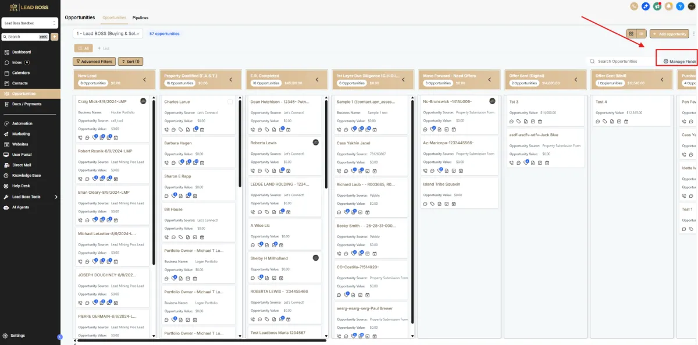
Task: Open Advanced Filters
Action: pyautogui.click(x=94, y=61)
